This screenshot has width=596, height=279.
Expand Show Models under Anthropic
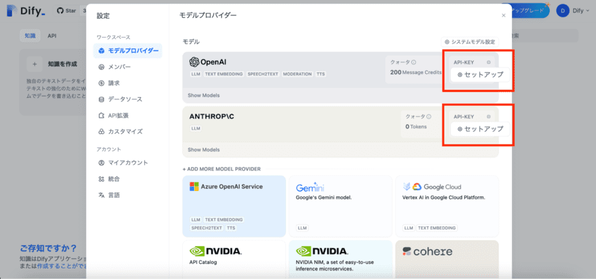(x=203, y=149)
